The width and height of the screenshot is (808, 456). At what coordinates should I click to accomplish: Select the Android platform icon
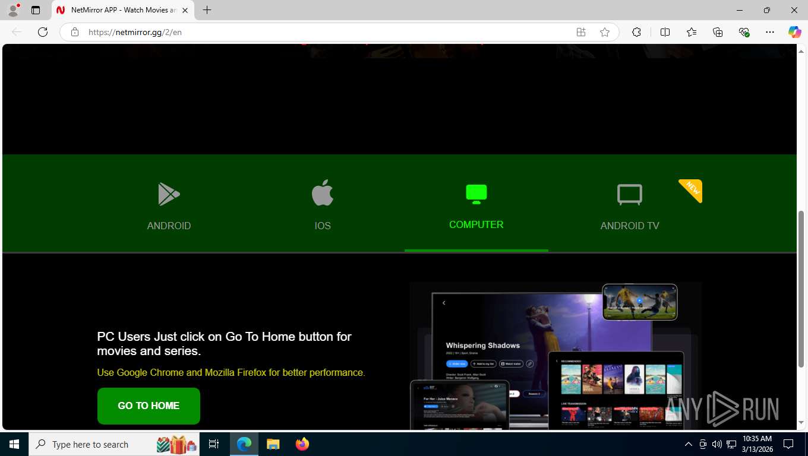[169, 194]
